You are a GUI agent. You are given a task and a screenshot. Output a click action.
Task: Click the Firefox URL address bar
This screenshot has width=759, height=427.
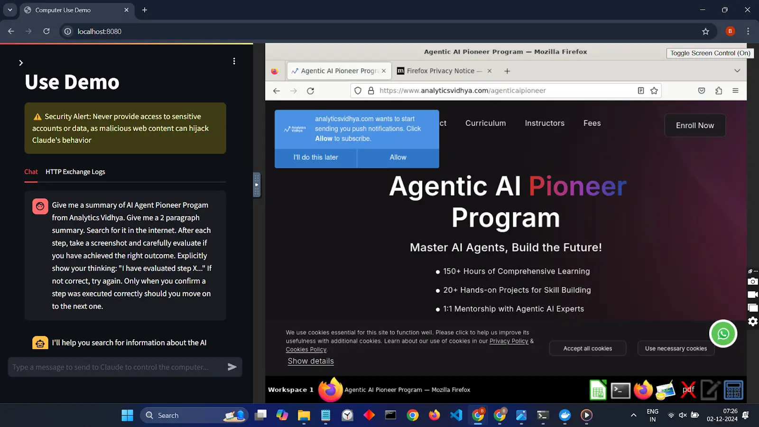point(505,91)
